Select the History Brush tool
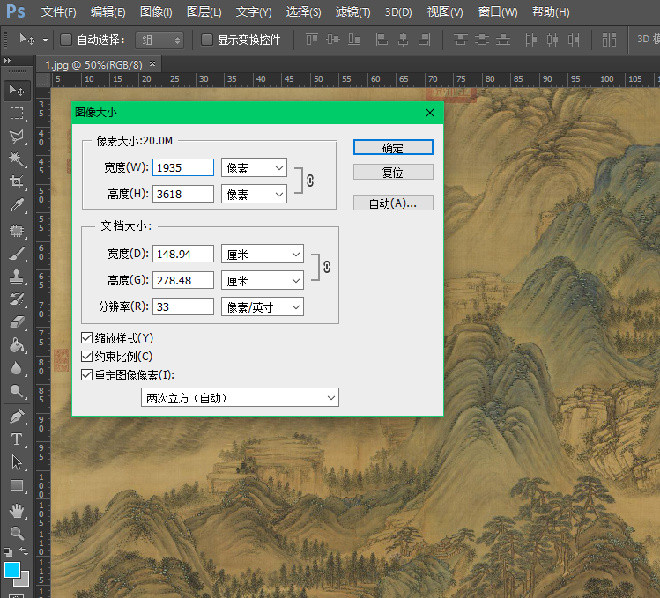The width and height of the screenshot is (660, 598). click(17, 299)
